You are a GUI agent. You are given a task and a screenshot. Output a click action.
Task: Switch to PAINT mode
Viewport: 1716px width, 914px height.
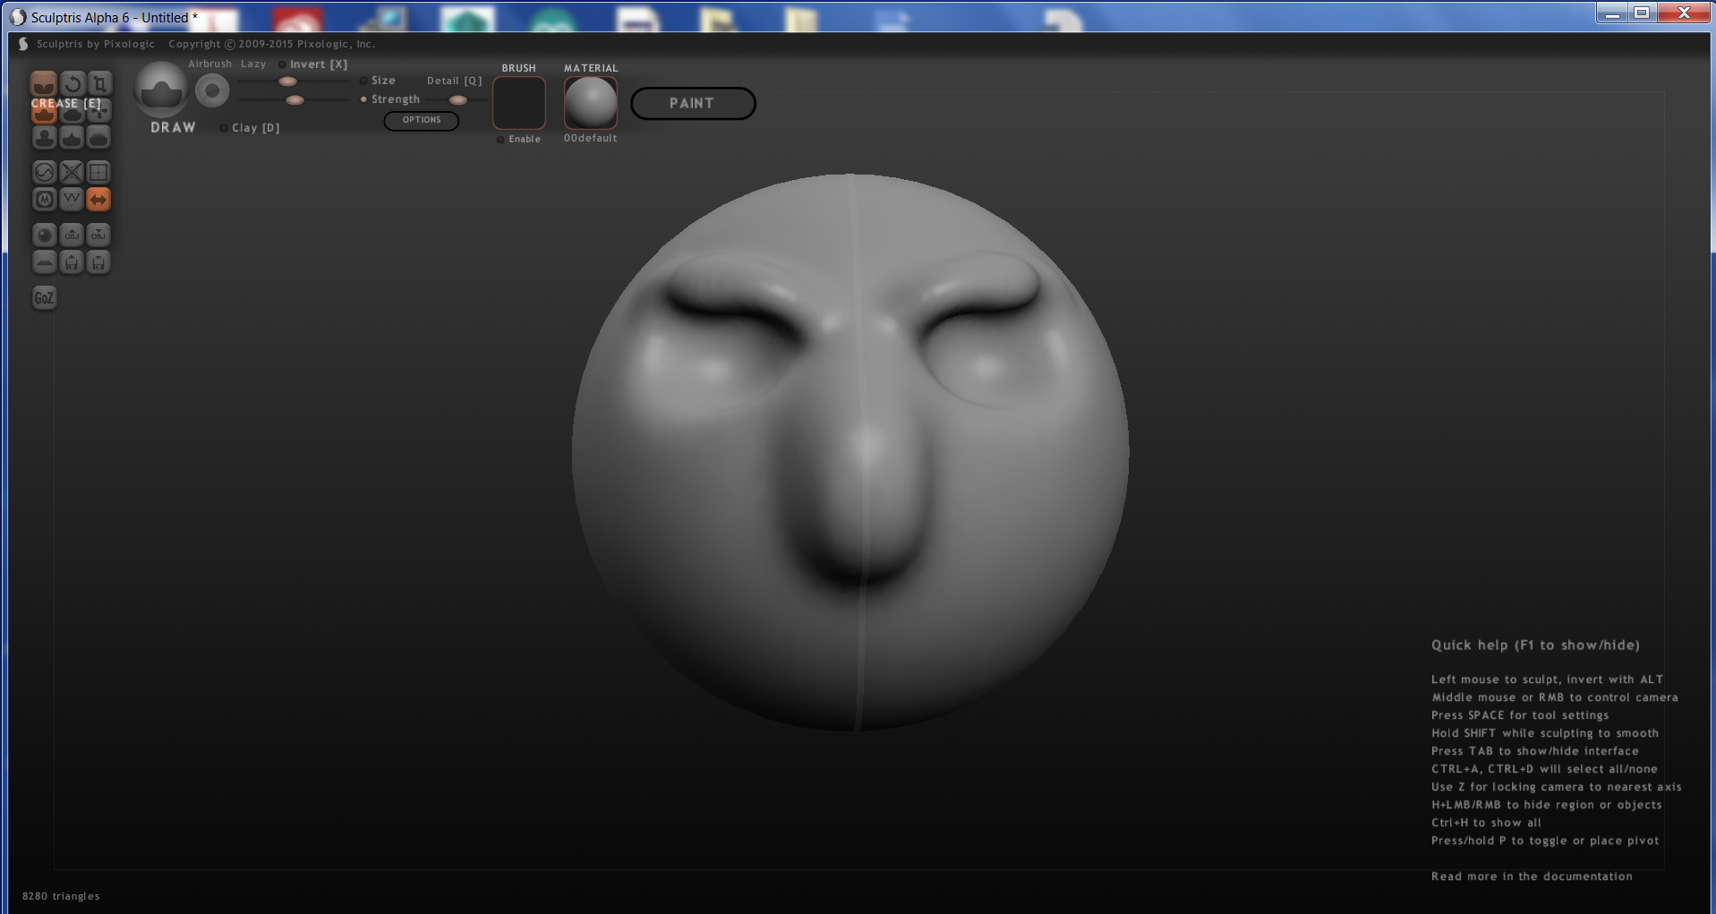693,103
